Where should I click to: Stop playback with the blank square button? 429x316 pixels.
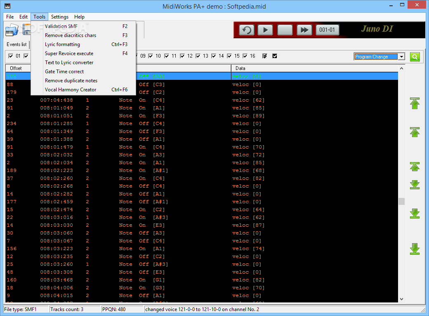pos(285,30)
